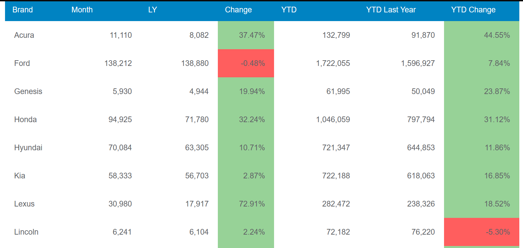This screenshot has width=523, height=248.
Task: Select the YTD column header
Action: click(x=289, y=10)
